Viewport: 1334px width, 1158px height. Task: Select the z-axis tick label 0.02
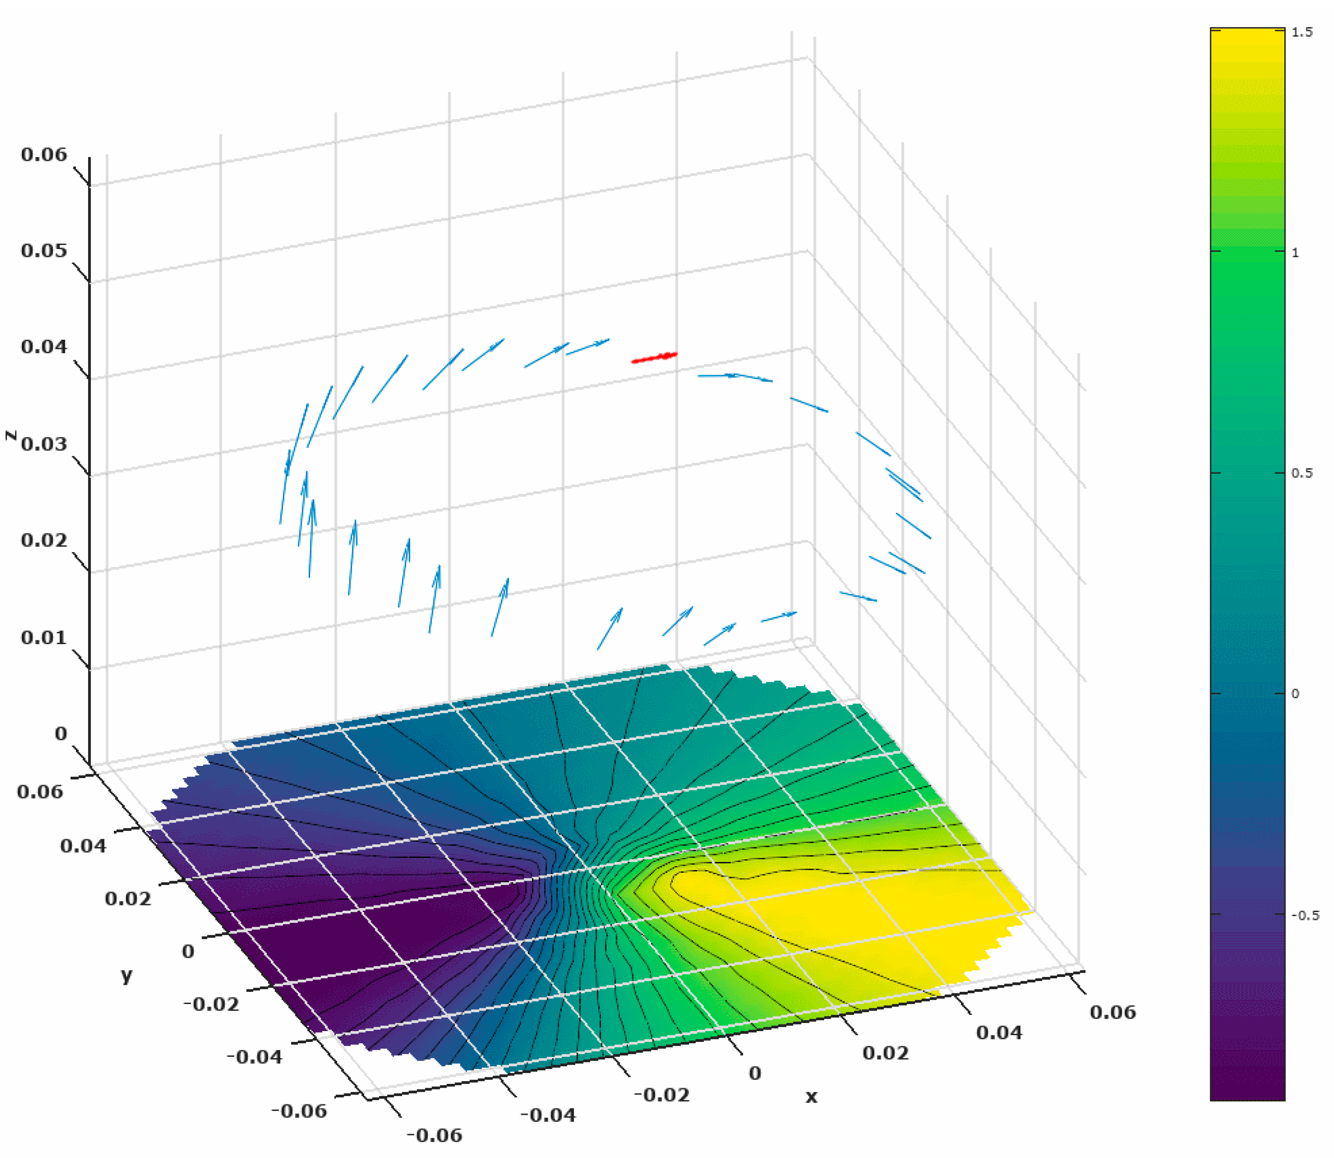[44, 540]
